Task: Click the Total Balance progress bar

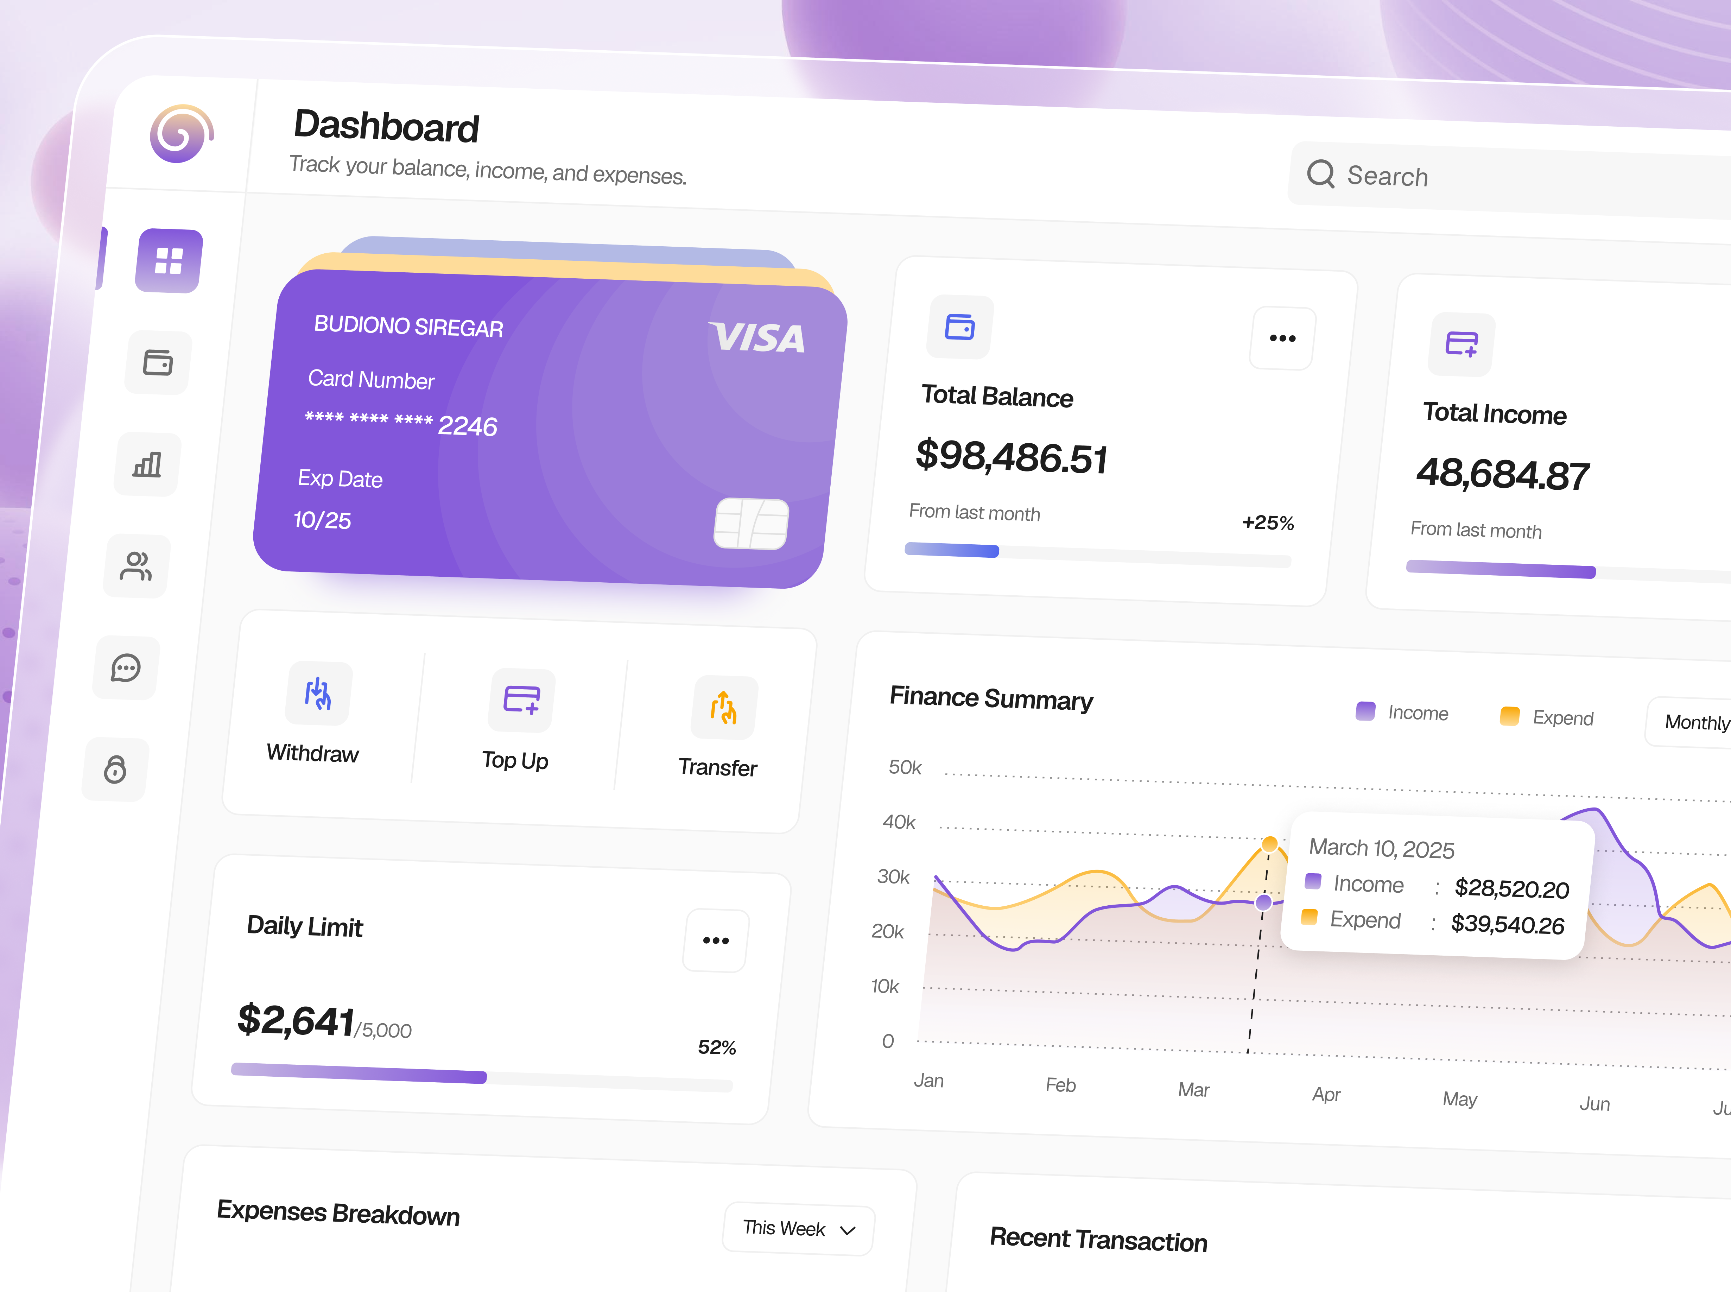Action: [1097, 555]
